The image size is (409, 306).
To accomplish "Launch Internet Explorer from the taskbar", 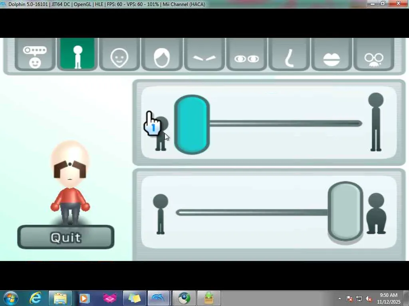I will (36, 298).
